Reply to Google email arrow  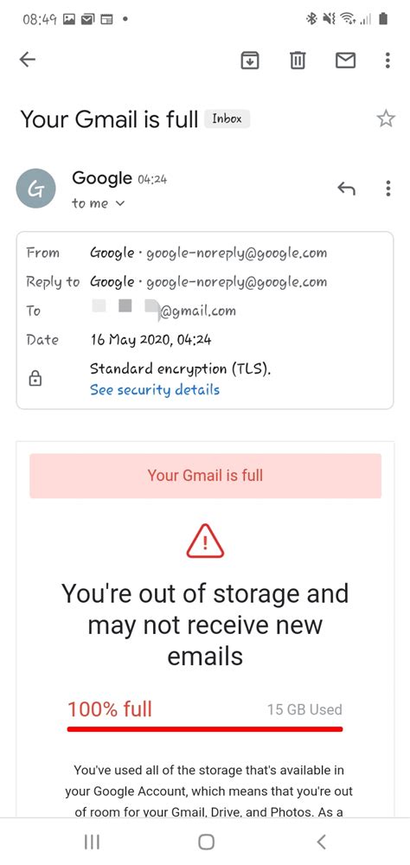pos(346,189)
